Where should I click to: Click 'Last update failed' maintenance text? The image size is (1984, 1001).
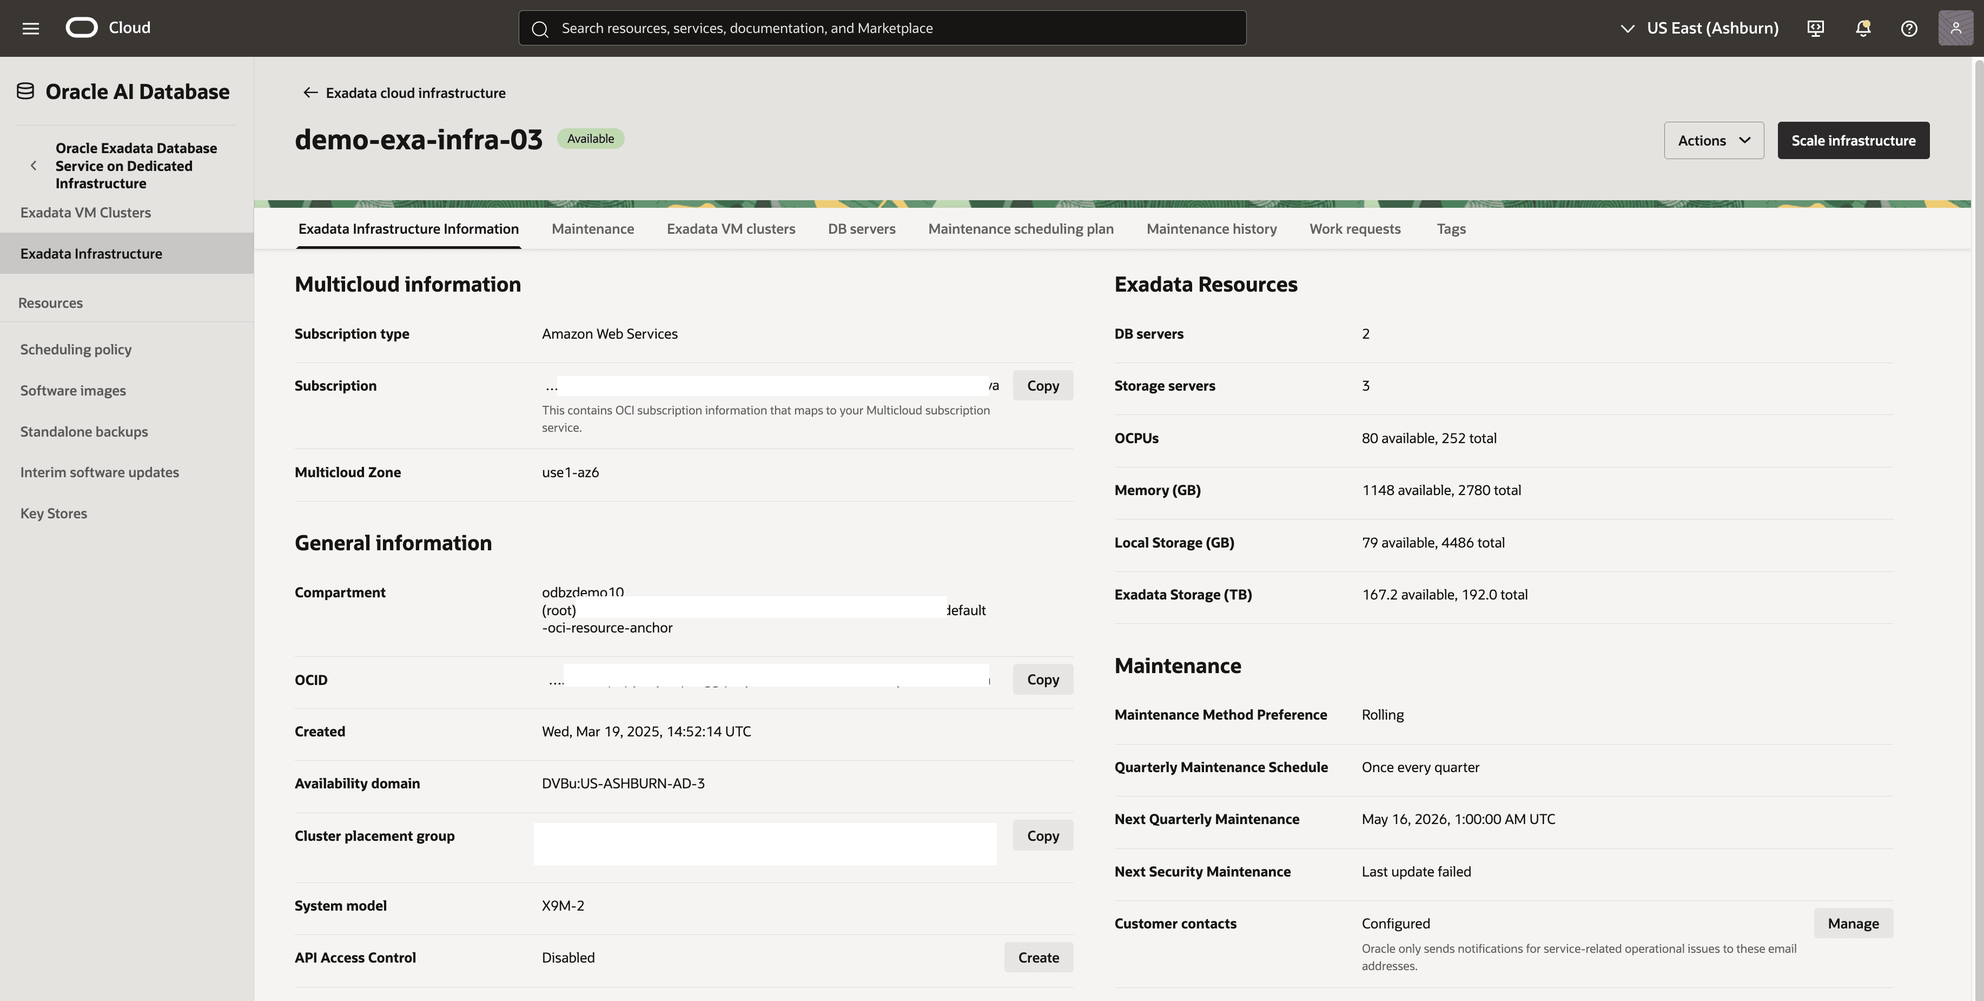(1416, 872)
